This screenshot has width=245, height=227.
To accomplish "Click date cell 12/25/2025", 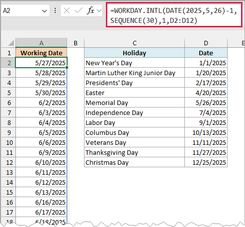I will pyautogui.click(x=206, y=162).
